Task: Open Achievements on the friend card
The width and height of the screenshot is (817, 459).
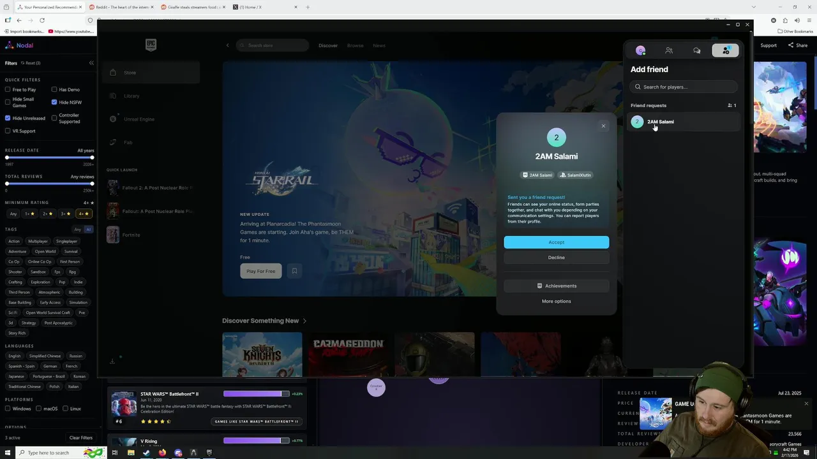Action: 556,286
